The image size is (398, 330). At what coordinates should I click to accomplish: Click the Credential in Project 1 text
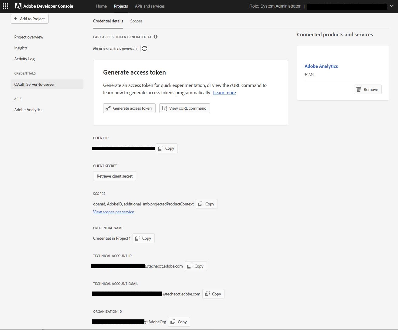(112, 238)
